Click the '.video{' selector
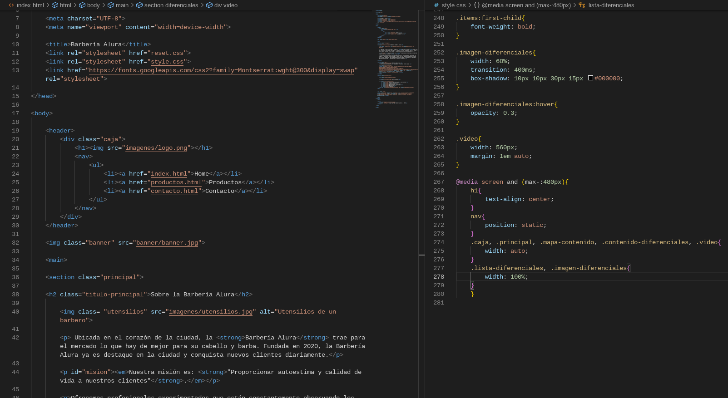 click(x=469, y=139)
